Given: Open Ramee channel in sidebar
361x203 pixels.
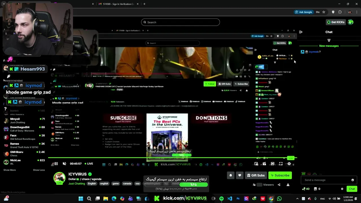Looking at the screenshot, I should 24,145.
